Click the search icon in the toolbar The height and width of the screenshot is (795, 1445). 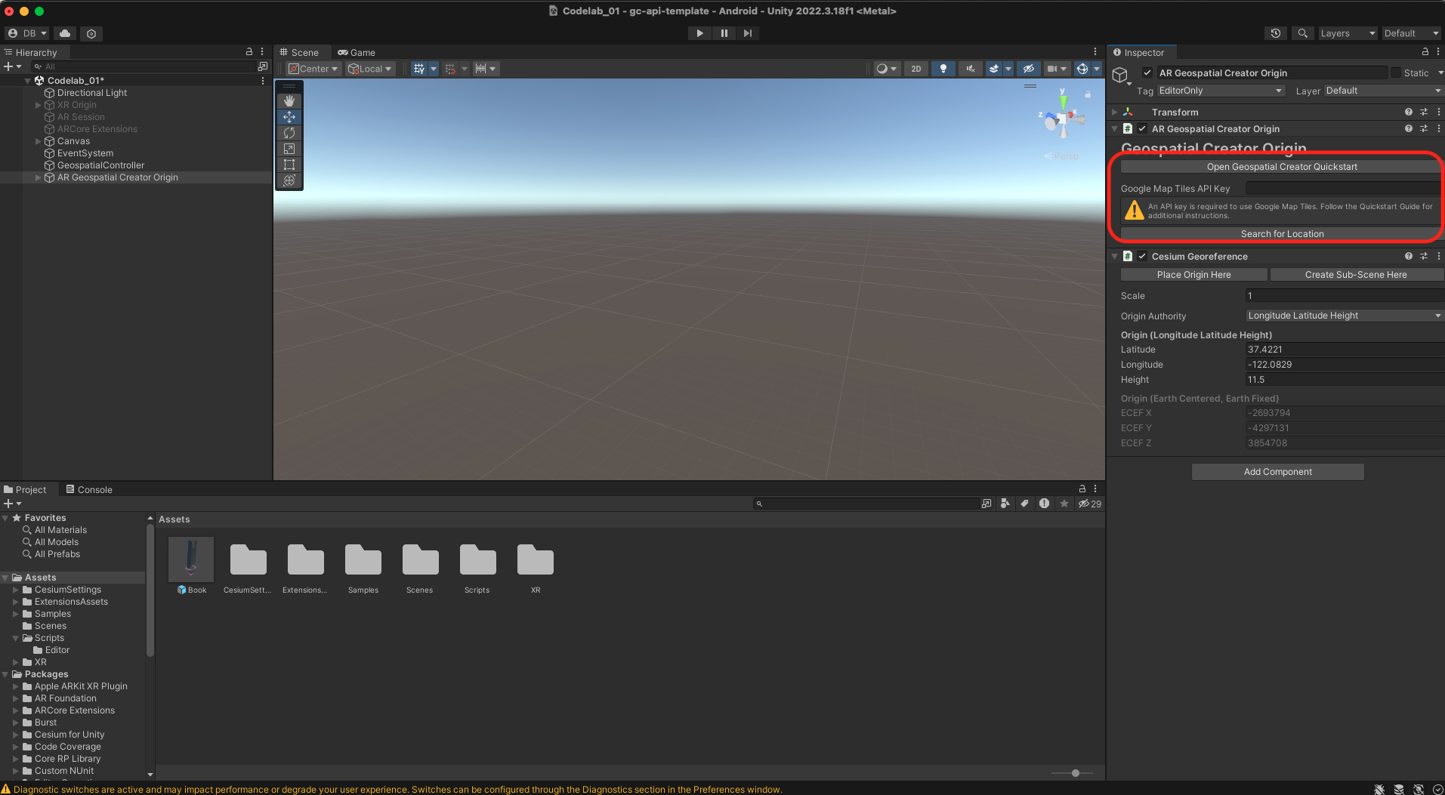click(1302, 33)
